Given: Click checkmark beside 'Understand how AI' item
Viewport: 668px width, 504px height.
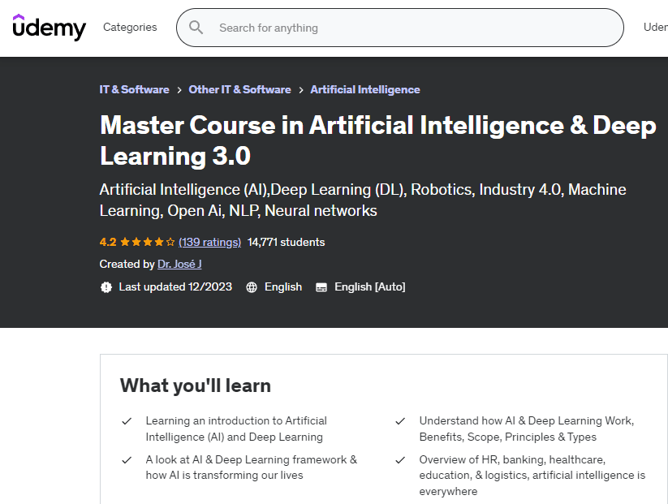Looking at the screenshot, I should point(400,421).
